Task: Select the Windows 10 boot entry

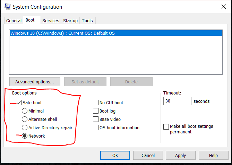Action: click(x=62, y=33)
